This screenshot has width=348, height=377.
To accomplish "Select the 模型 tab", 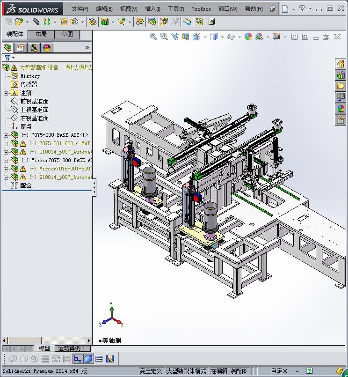I will click(44, 348).
